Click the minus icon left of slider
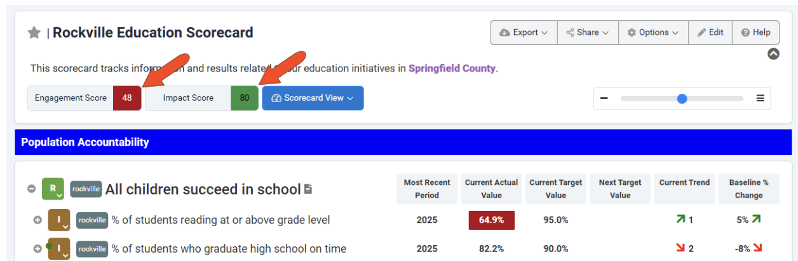The height and width of the screenshot is (261, 798). coord(604,98)
